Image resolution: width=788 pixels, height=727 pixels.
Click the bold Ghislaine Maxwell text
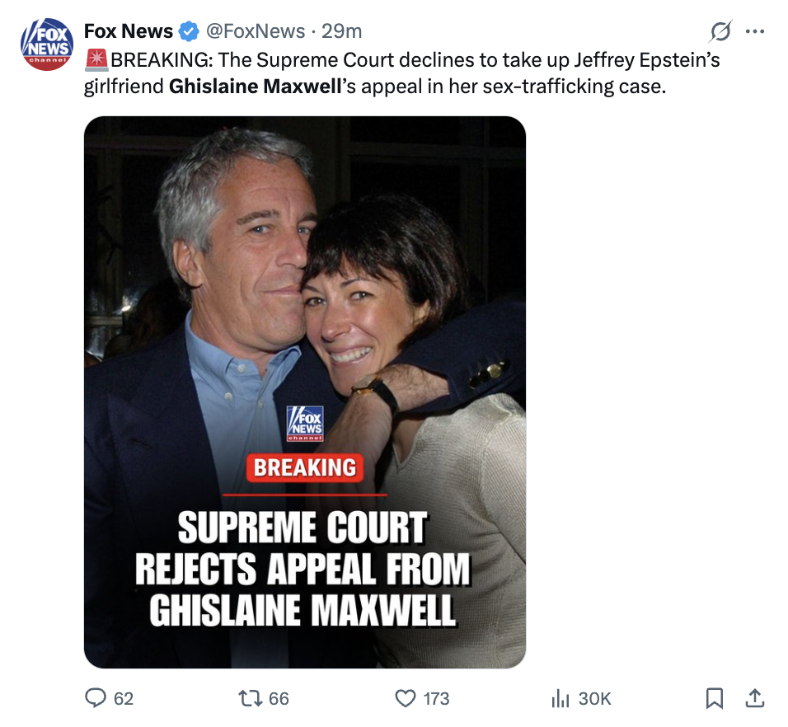255,86
